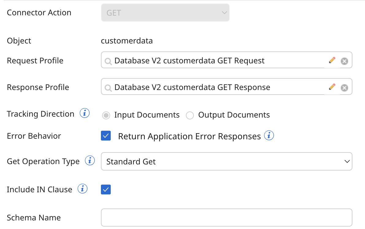Click inside the Schema Name field
Viewport: 365px width, 229px height.
pyautogui.click(x=226, y=217)
